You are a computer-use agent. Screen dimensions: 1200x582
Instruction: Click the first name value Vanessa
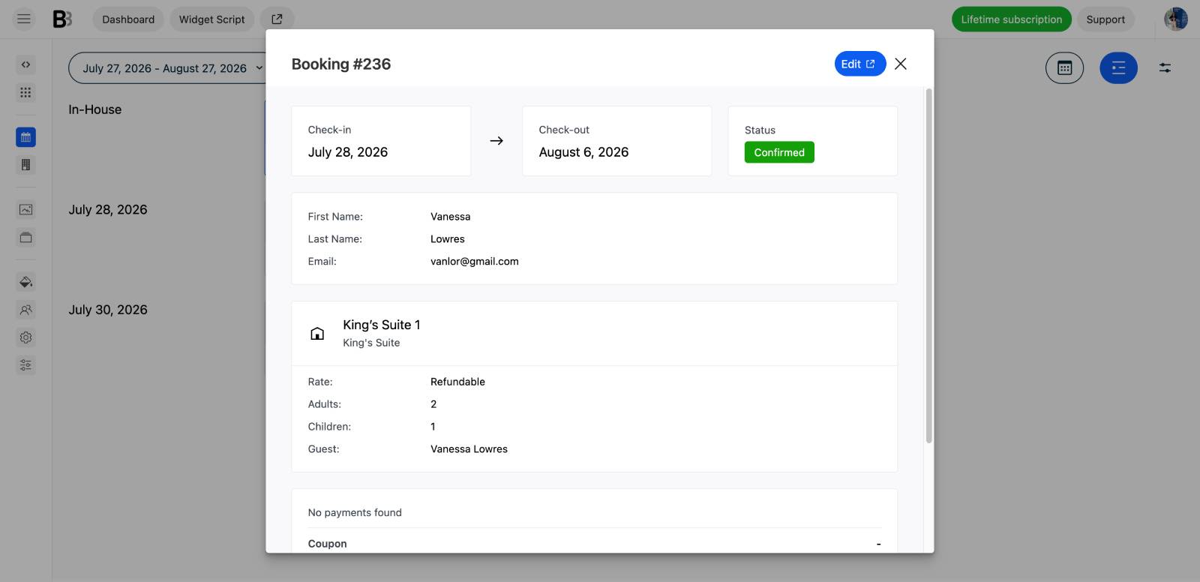click(x=451, y=217)
